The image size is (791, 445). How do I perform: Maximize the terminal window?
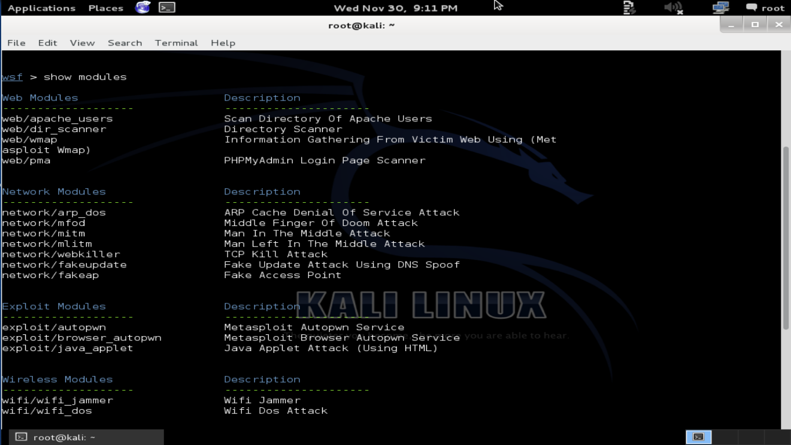coord(754,25)
